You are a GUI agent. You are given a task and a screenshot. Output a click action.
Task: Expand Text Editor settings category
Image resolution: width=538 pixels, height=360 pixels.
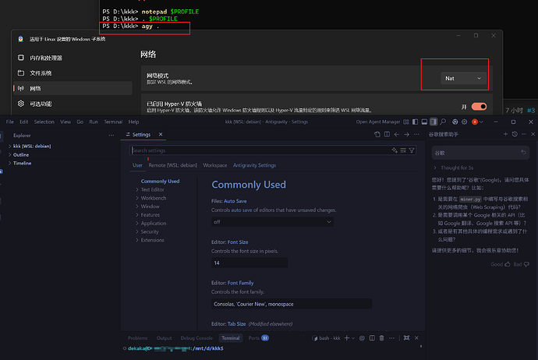pos(152,189)
